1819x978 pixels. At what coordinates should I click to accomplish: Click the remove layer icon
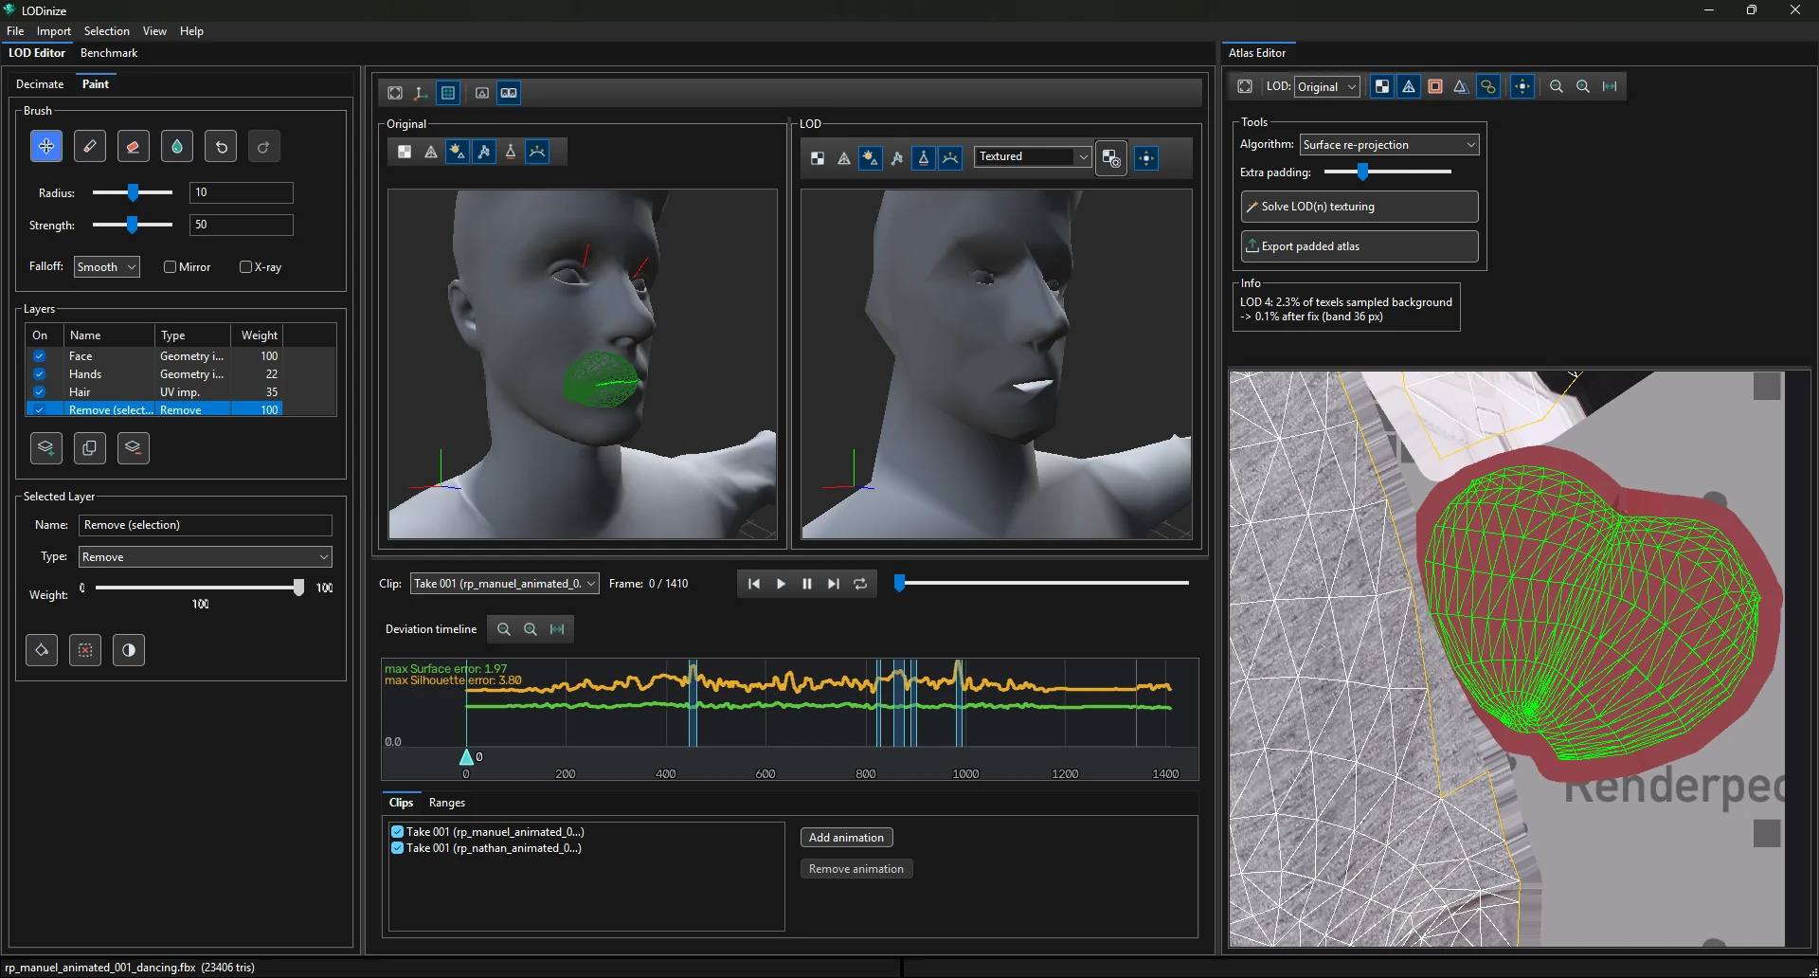pos(134,448)
